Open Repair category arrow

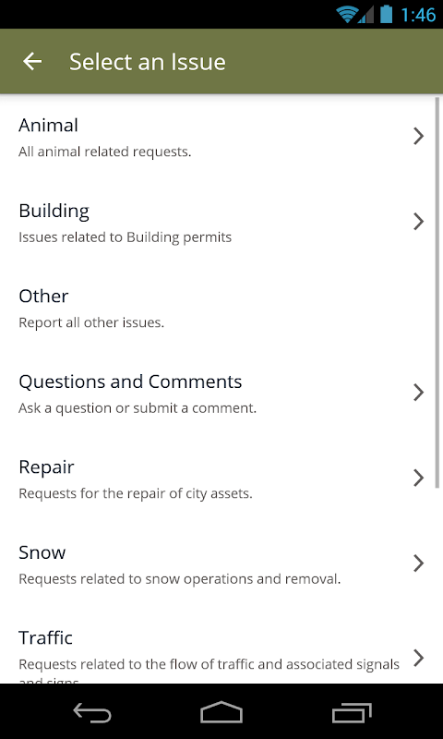point(418,478)
